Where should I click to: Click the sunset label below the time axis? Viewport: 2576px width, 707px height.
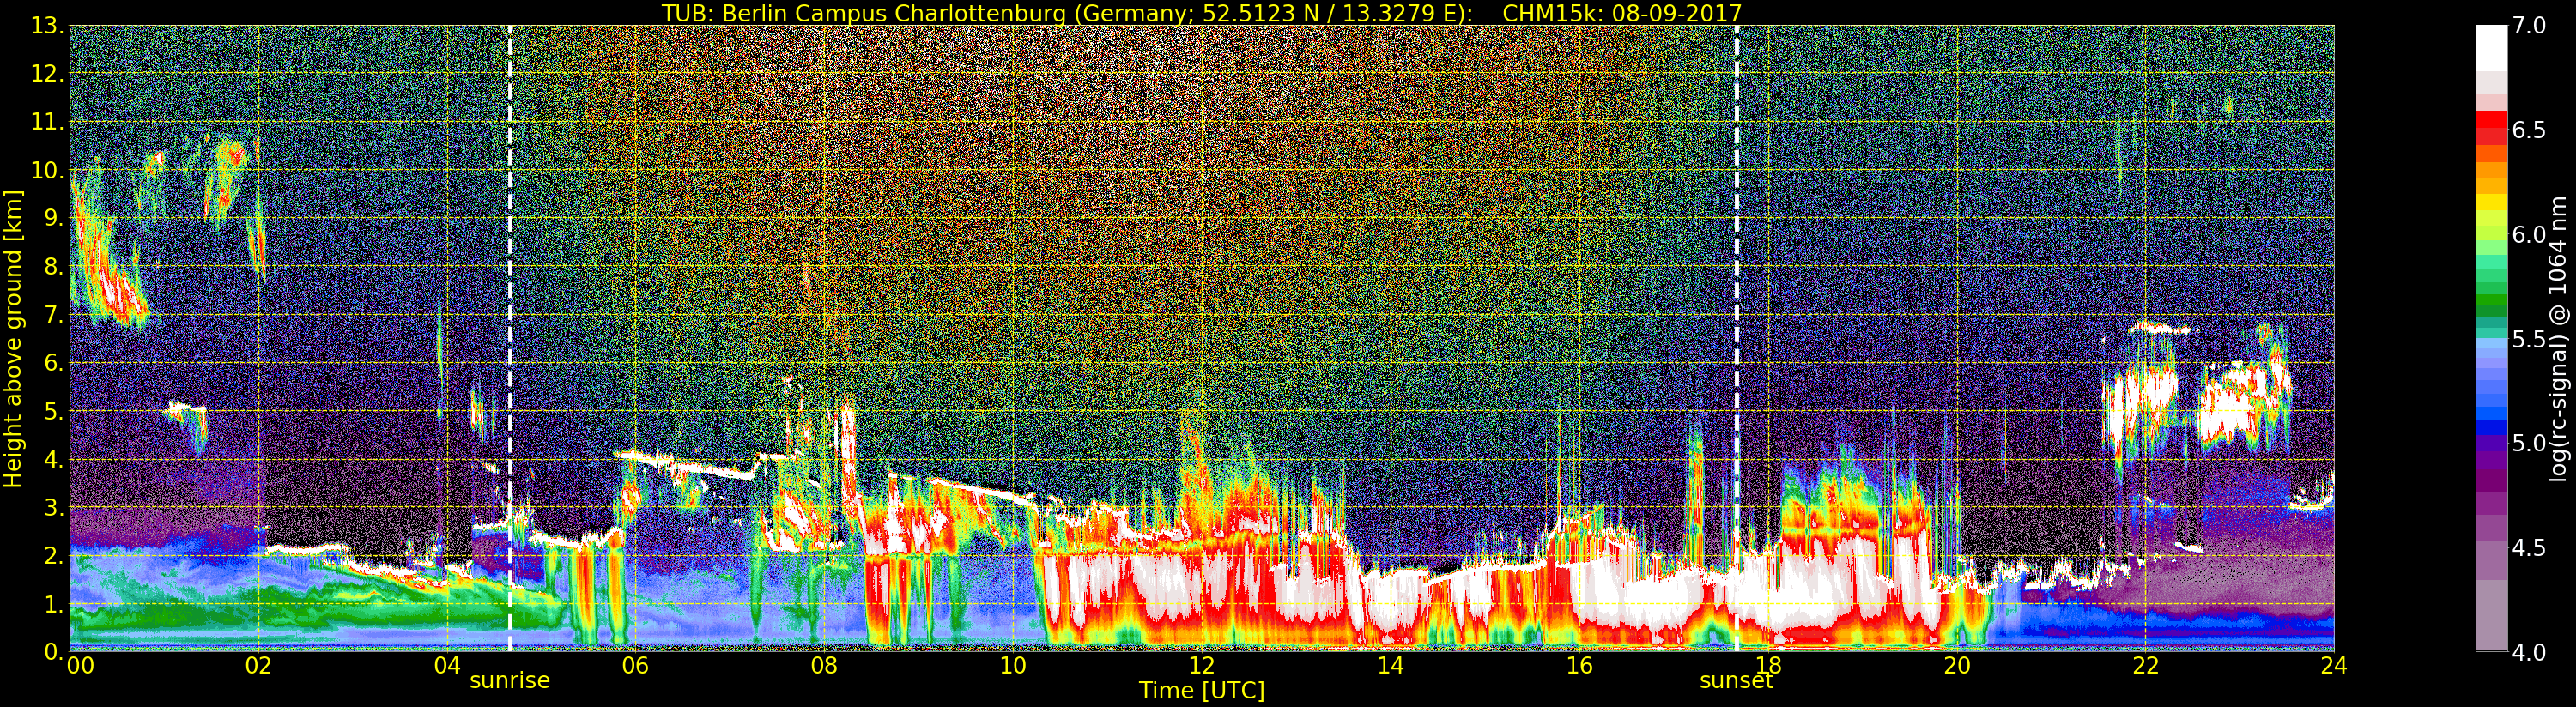point(1735,681)
